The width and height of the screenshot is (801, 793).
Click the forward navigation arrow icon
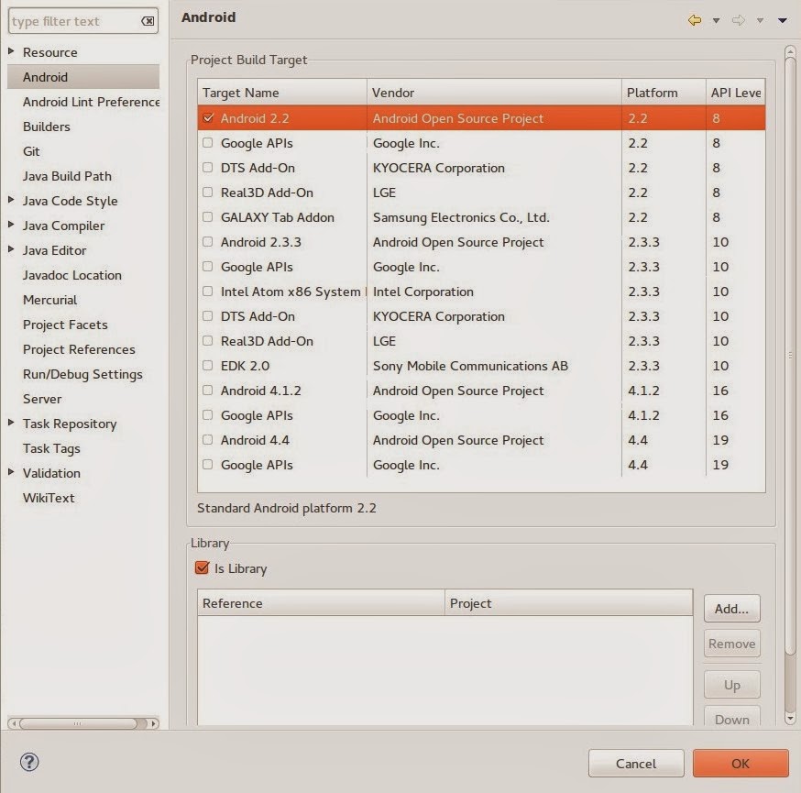pos(738,20)
